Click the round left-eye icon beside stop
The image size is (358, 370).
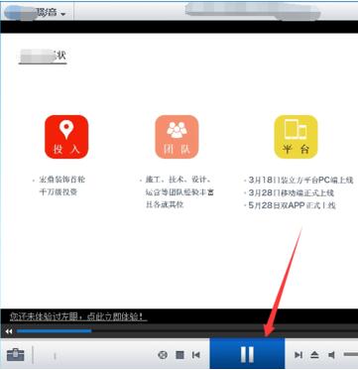[x=163, y=355]
